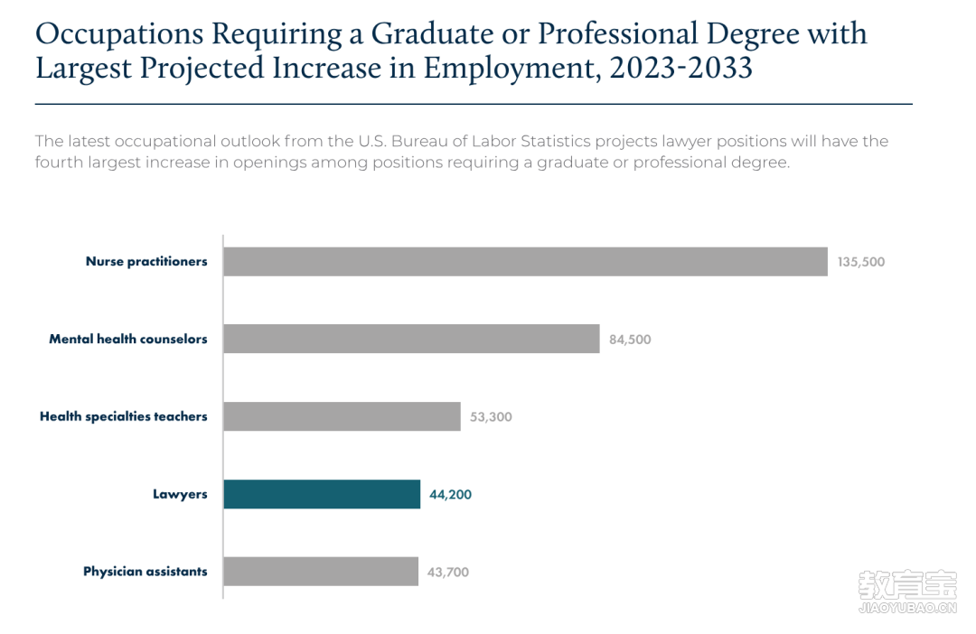976x634 pixels.
Task: Select the Physician assistants label
Action: (145, 571)
